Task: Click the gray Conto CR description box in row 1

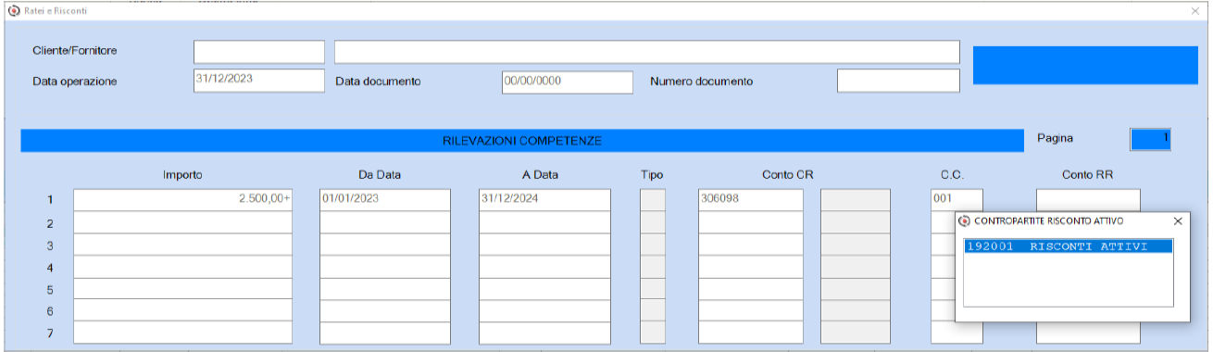Action: [856, 200]
